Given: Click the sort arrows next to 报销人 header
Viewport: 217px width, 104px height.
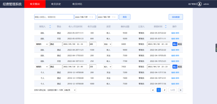Looking at the screenshot, I should coord(50,27).
